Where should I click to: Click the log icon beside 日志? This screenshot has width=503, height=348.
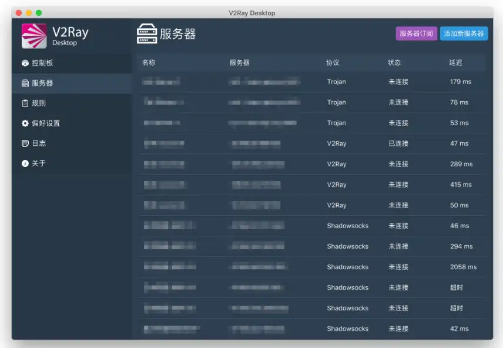(25, 143)
